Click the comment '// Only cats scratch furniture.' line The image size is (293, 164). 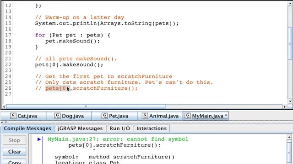click(124, 82)
